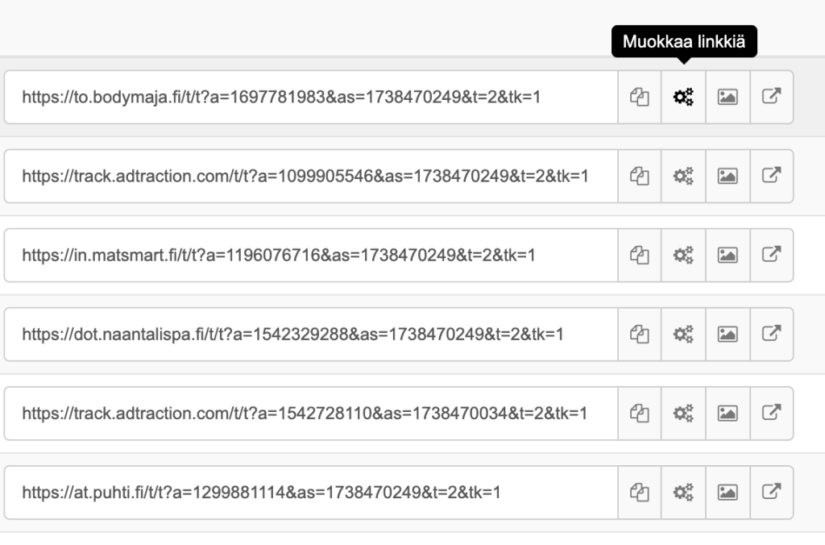Screen dimensions: 825x545
Task: Open image options for naantalispa.fi link
Action: 728,334
